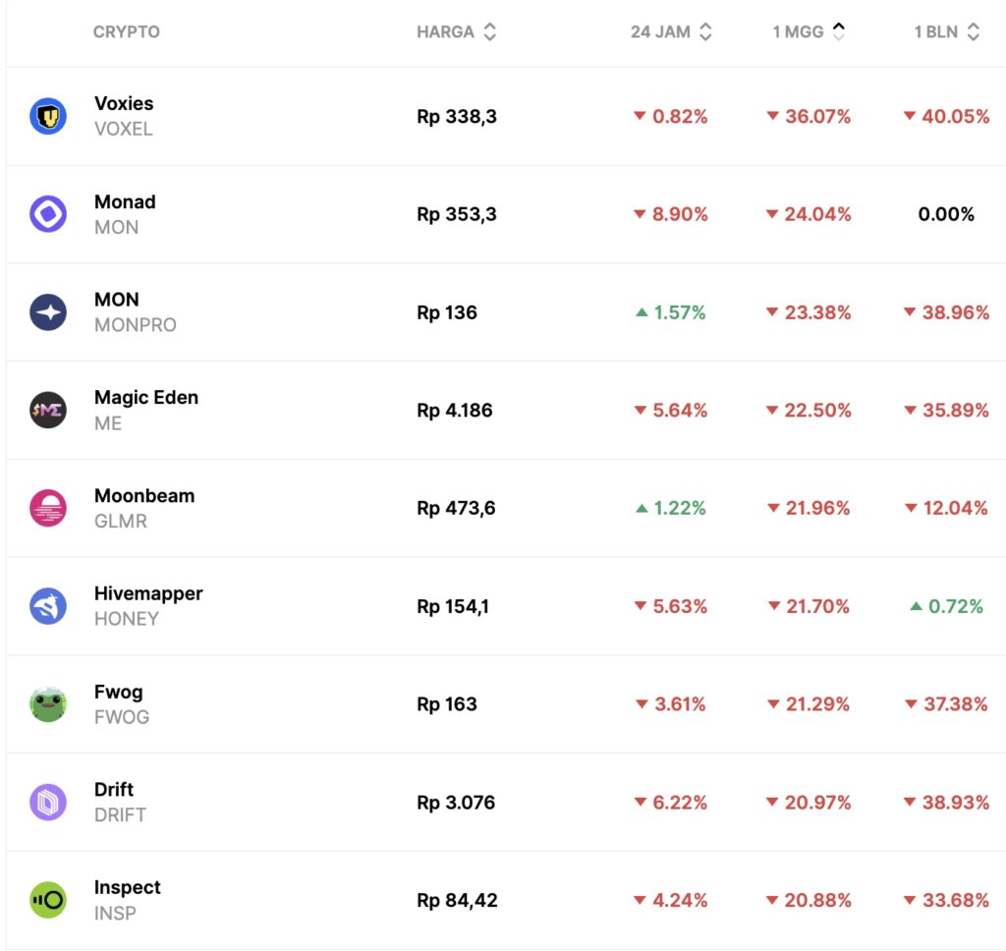Click the CRYPTO column header

[126, 31]
